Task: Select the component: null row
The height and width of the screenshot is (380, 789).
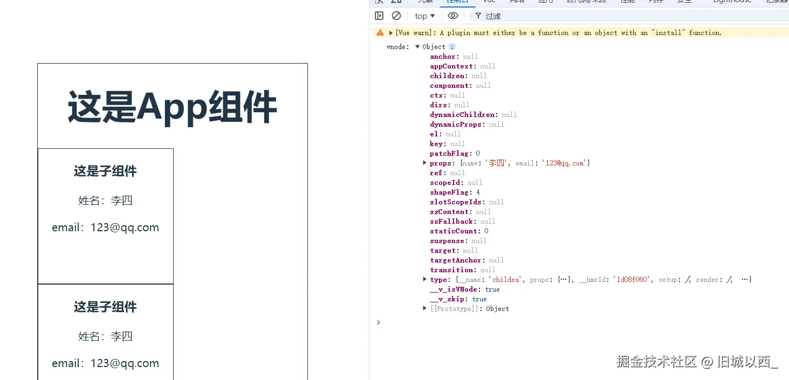Action: click(461, 86)
